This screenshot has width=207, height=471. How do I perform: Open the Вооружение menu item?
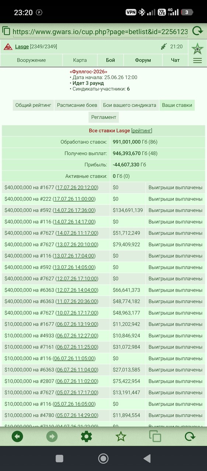(x=31, y=60)
